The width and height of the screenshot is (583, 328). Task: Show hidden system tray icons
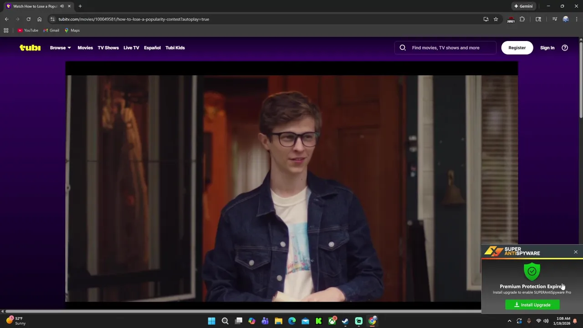pos(509,321)
